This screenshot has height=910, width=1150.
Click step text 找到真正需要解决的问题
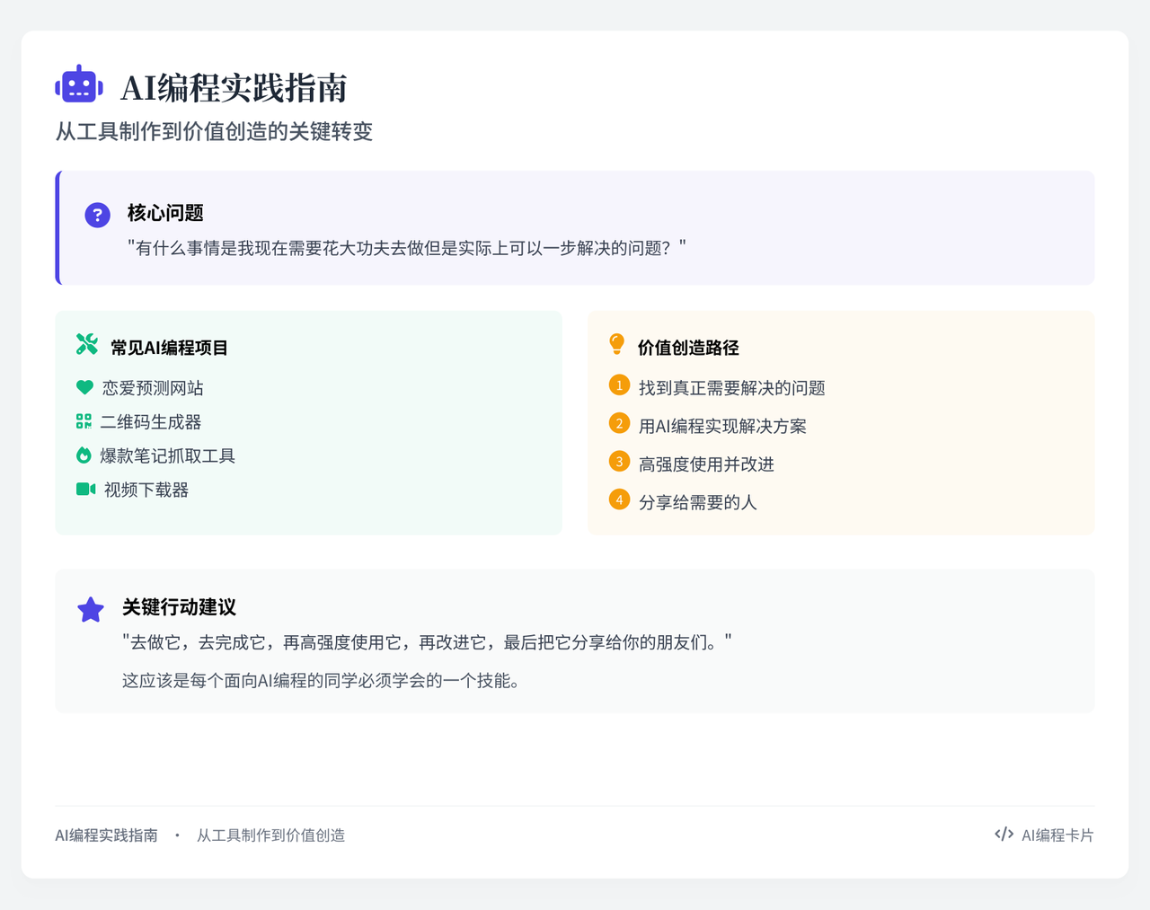732,388
